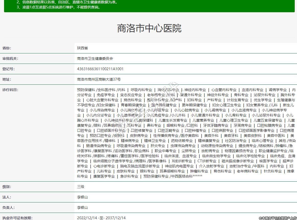297x220 pixels.
Task: Select the address 商洛市商州区商鞅大道37号
Action: [99, 79]
